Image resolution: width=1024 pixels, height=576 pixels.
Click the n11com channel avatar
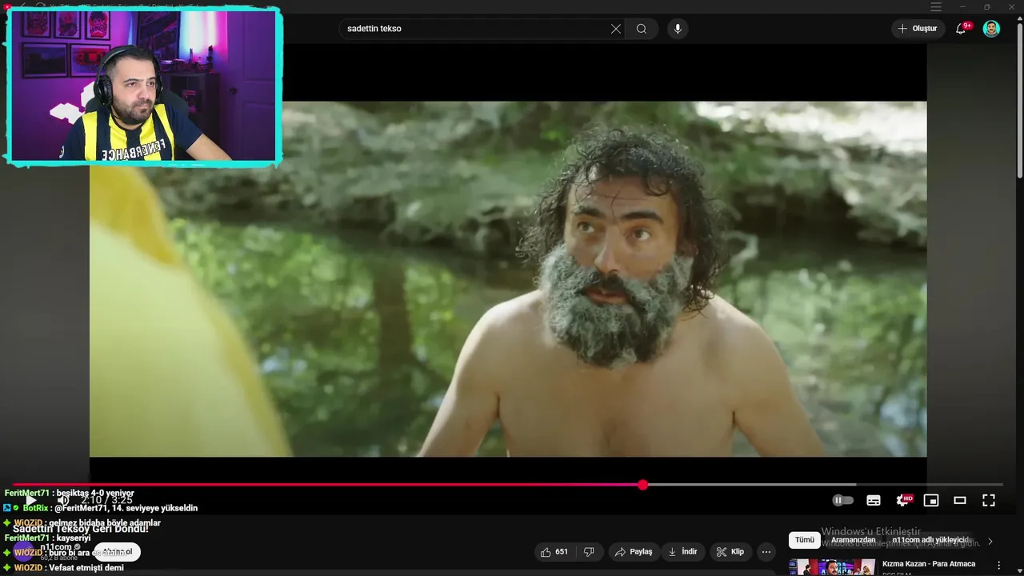coord(24,551)
